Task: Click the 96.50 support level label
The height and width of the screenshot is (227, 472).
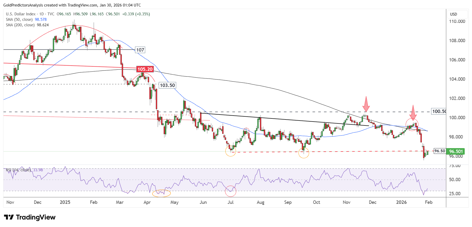Action: tap(440, 151)
